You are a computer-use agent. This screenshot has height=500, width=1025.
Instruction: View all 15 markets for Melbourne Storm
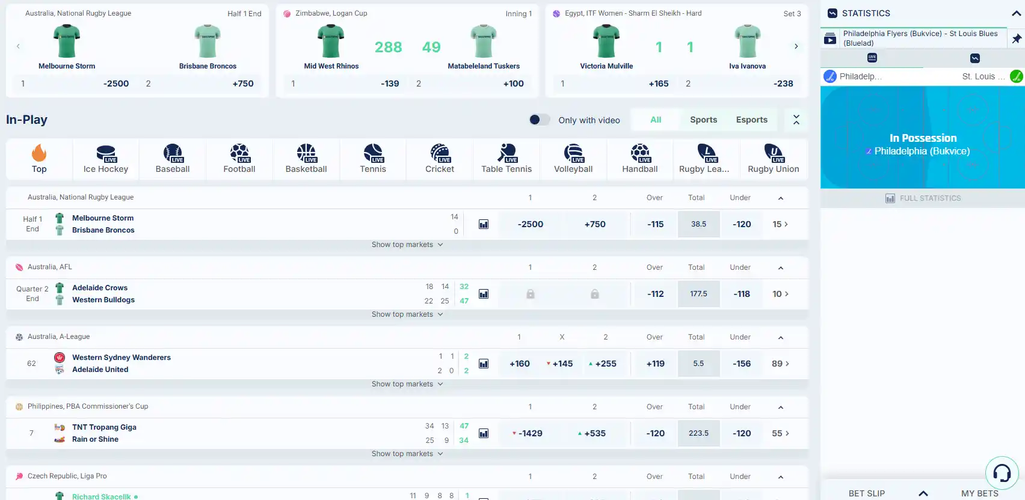[780, 224]
